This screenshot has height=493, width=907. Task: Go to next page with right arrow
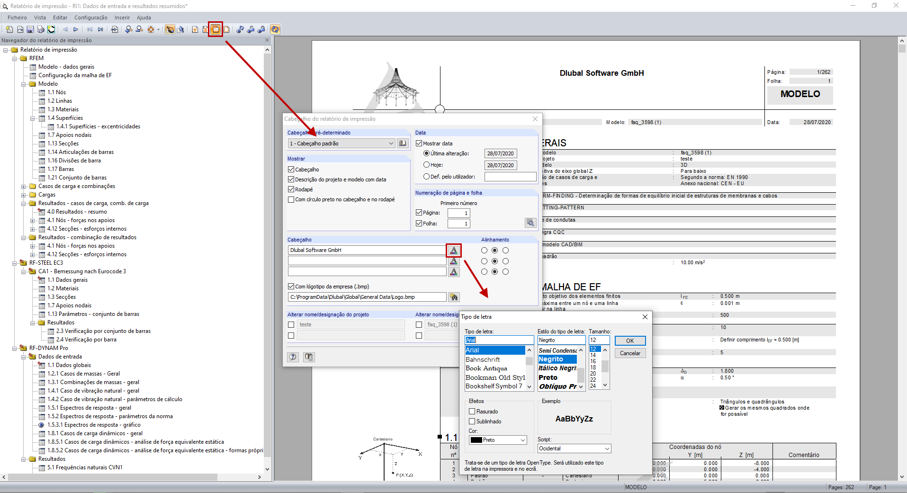(x=76, y=29)
